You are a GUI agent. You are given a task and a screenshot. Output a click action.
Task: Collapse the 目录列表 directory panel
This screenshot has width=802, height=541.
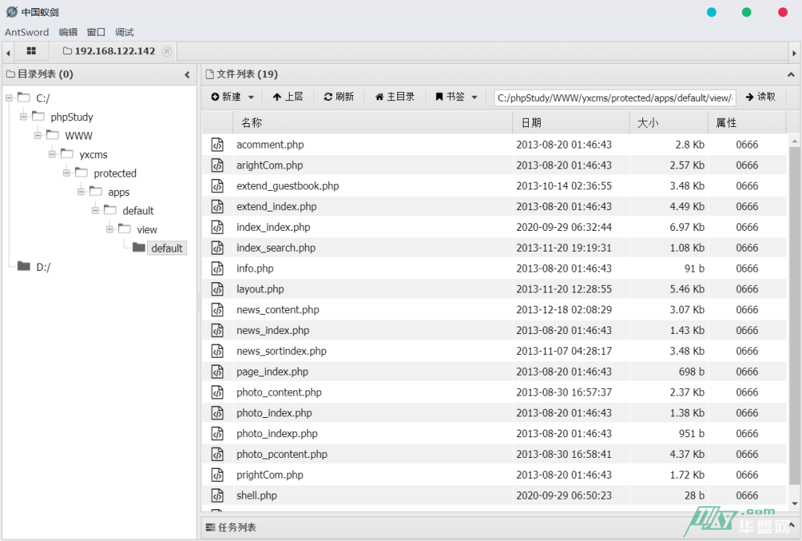(x=187, y=75)
